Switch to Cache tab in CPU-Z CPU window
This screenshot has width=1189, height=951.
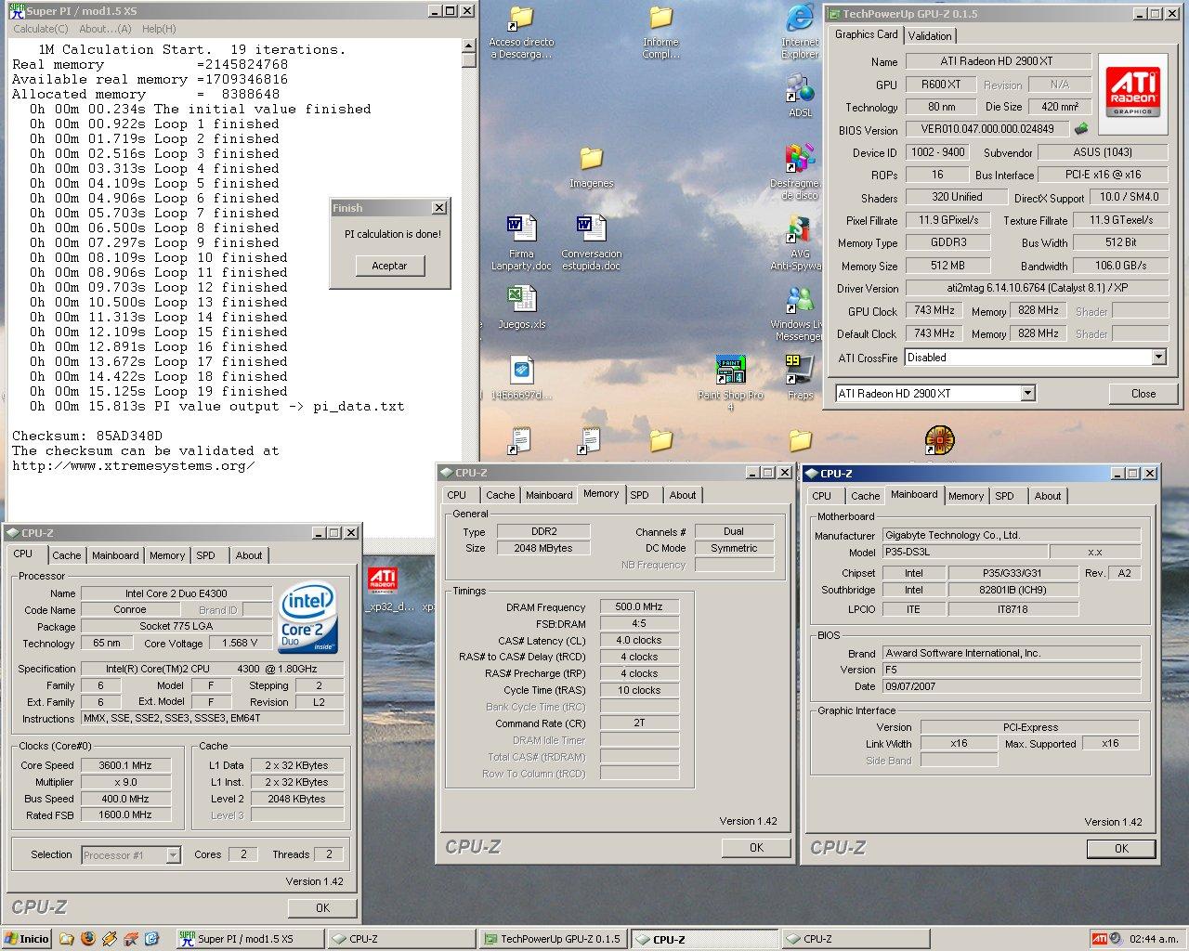pos(66,555)
